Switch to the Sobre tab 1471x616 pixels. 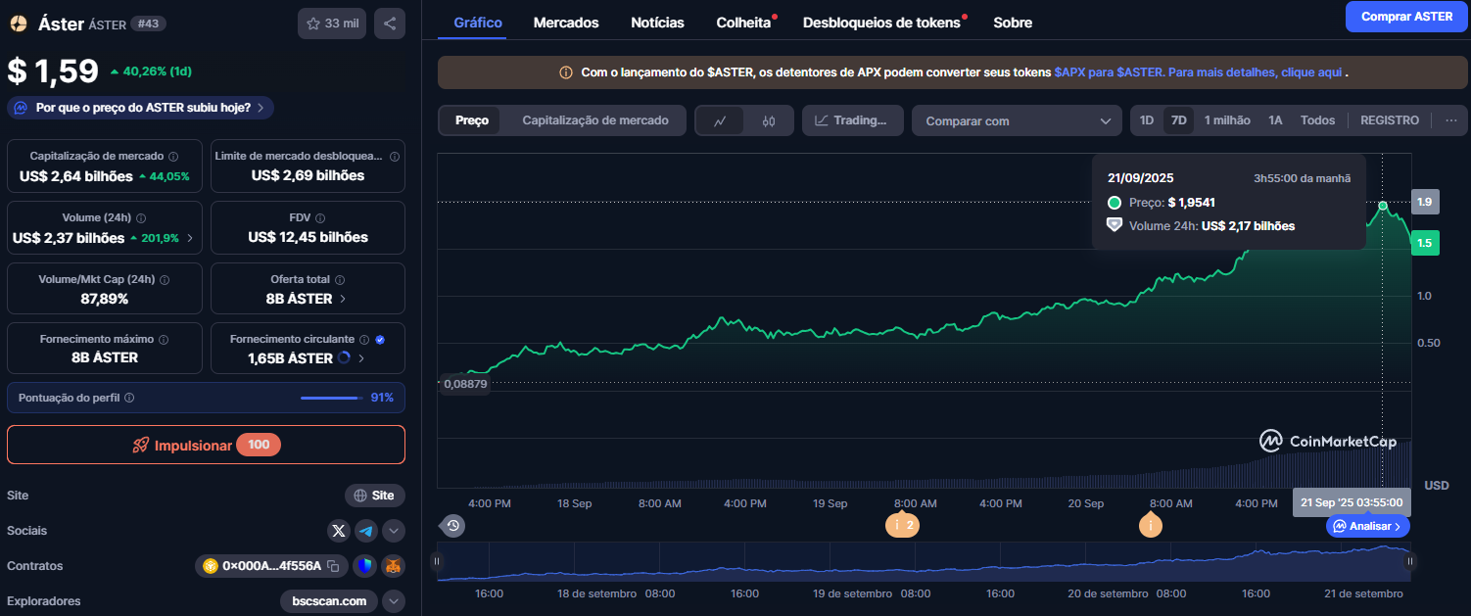[x=1013, y=23]
